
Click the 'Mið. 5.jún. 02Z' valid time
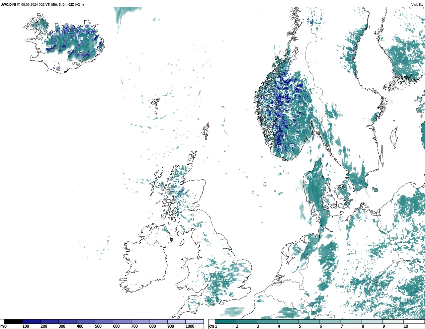click(x=62, y=5)
